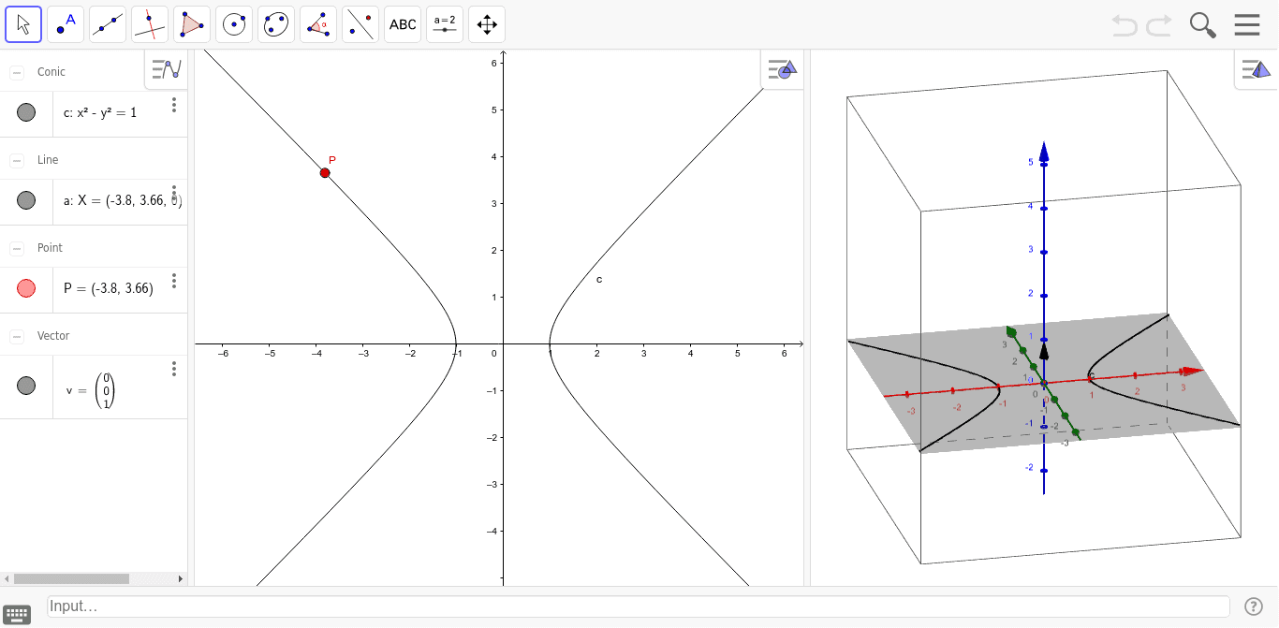
Task: Click the black vector arrow in 3D view
Action: (x=1044, y=352)
